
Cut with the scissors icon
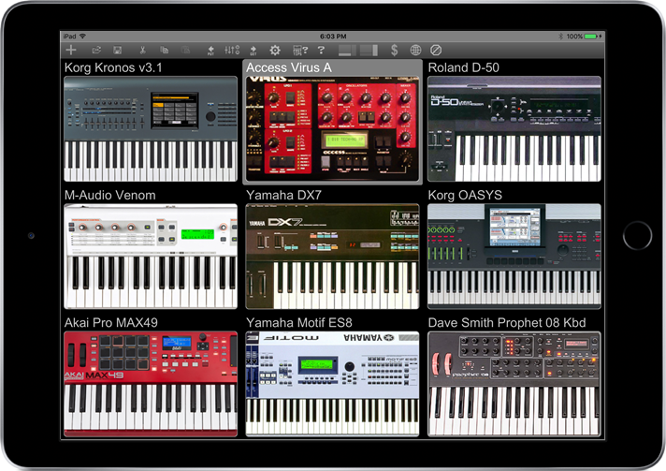tap(143, 51)
